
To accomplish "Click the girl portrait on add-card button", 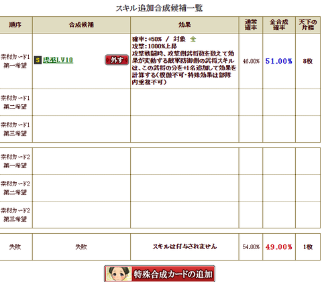I will click(119, 274).
